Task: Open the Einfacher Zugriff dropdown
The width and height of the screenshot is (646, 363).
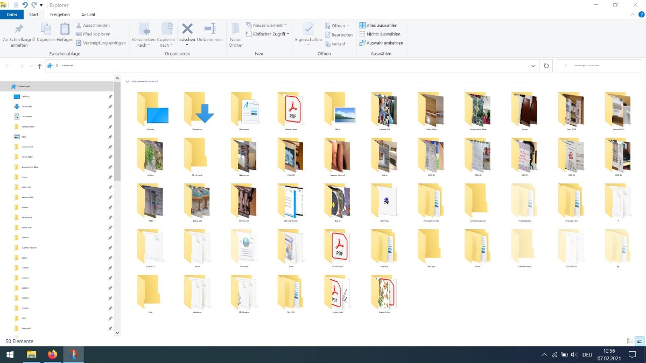Action: [x=268, y=34]
